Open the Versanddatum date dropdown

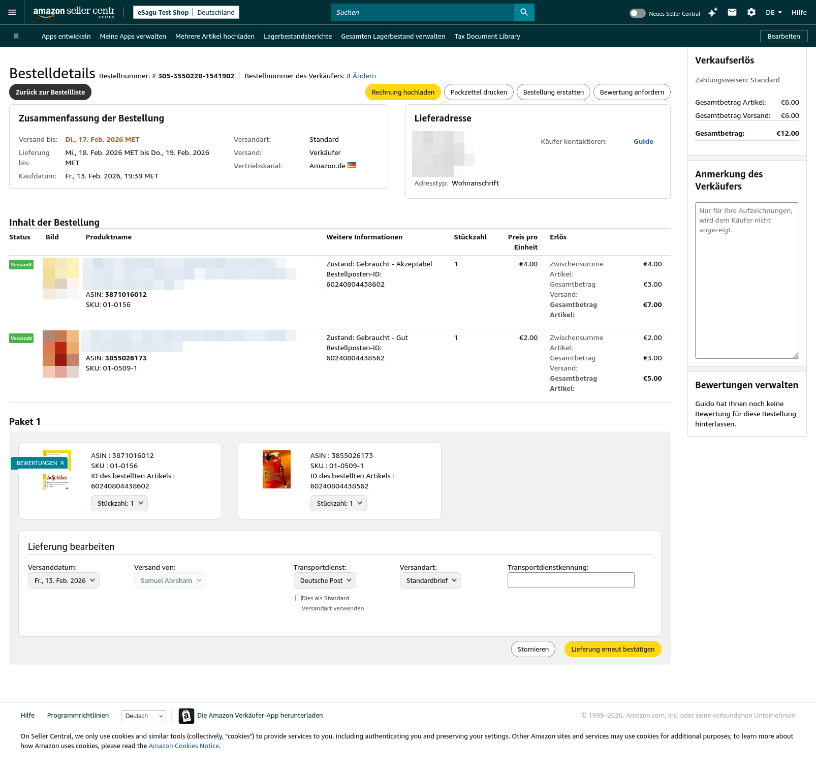pos(64,580)
